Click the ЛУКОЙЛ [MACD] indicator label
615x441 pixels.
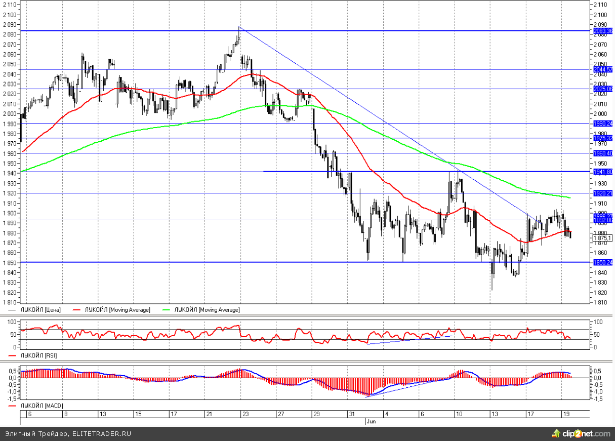pos(40,406)
